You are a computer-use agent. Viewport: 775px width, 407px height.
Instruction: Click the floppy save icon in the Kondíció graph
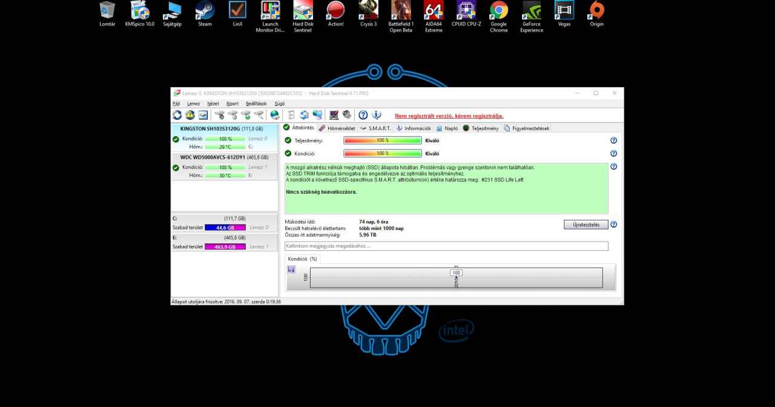pos(291,270)
